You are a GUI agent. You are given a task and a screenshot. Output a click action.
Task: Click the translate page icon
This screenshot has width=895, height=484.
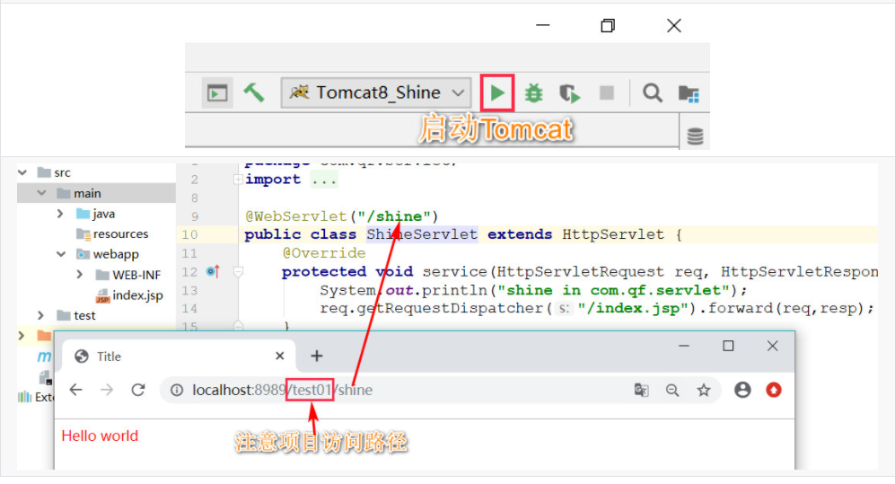(x=642, y=390)
